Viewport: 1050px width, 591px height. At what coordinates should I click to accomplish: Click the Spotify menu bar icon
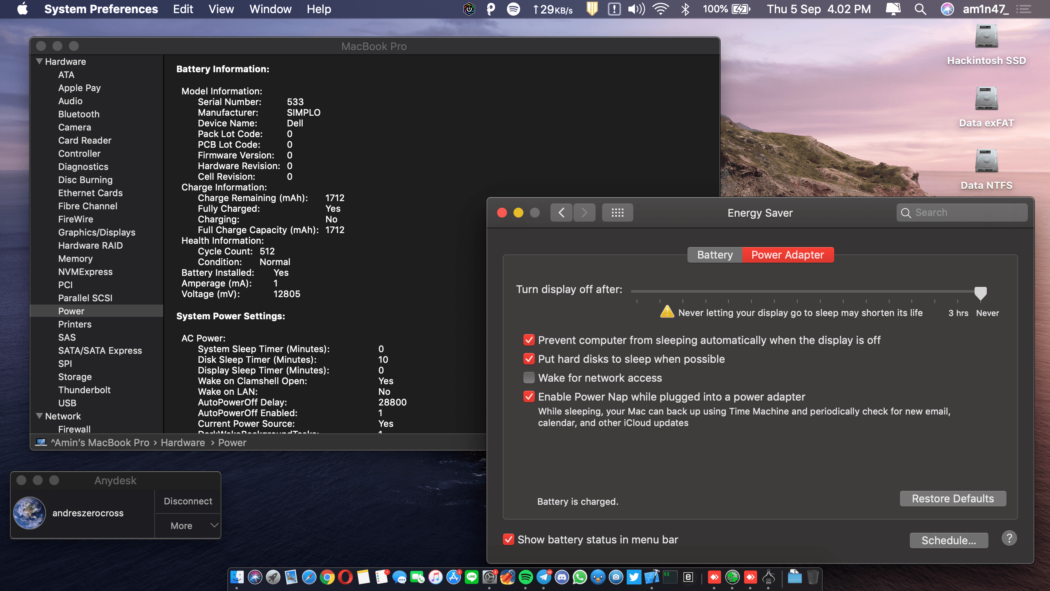point(513,9)
